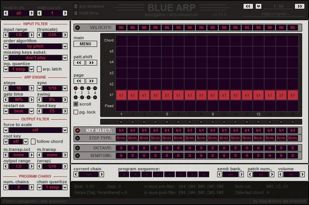Shift pattern left with patt.shift << button
The width and height of the screenshot is (309, 205).
tap(79, 63)
